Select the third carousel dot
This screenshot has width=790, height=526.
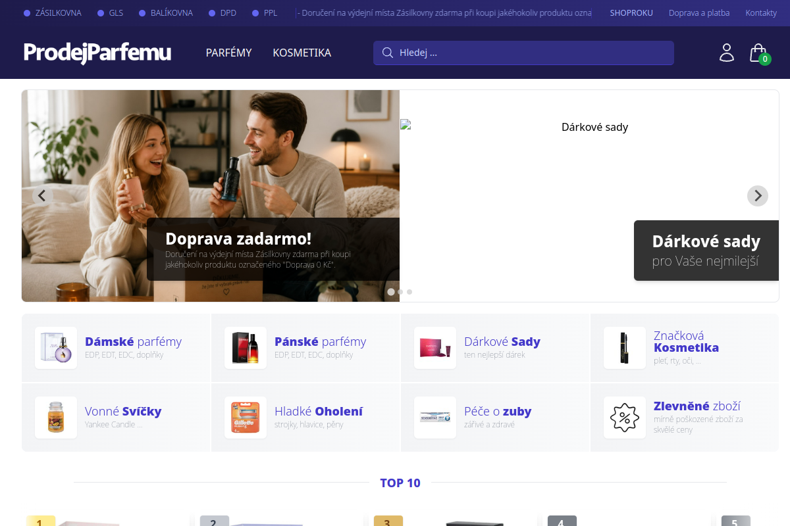tap(409, 291)
